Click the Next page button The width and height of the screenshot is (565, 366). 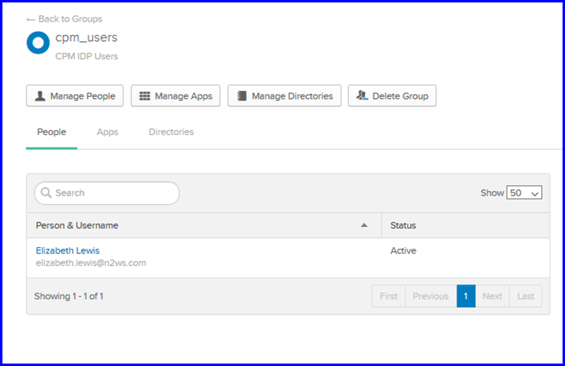[492, 296]
